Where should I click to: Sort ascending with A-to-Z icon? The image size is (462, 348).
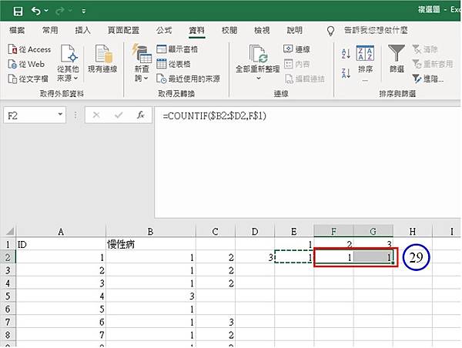(x=346, y=54)
